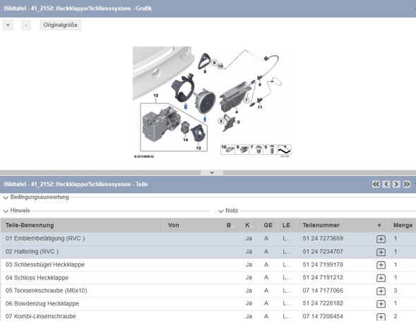Select row 03 Schliessbügel Heckklappe
416x321 pixels.
(208, 264)
